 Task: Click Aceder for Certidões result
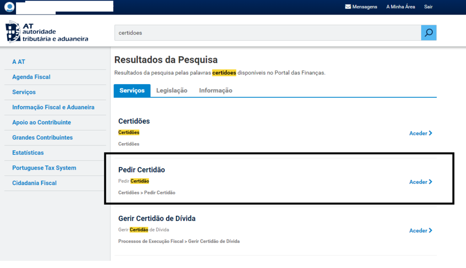[x=420, y=133]
